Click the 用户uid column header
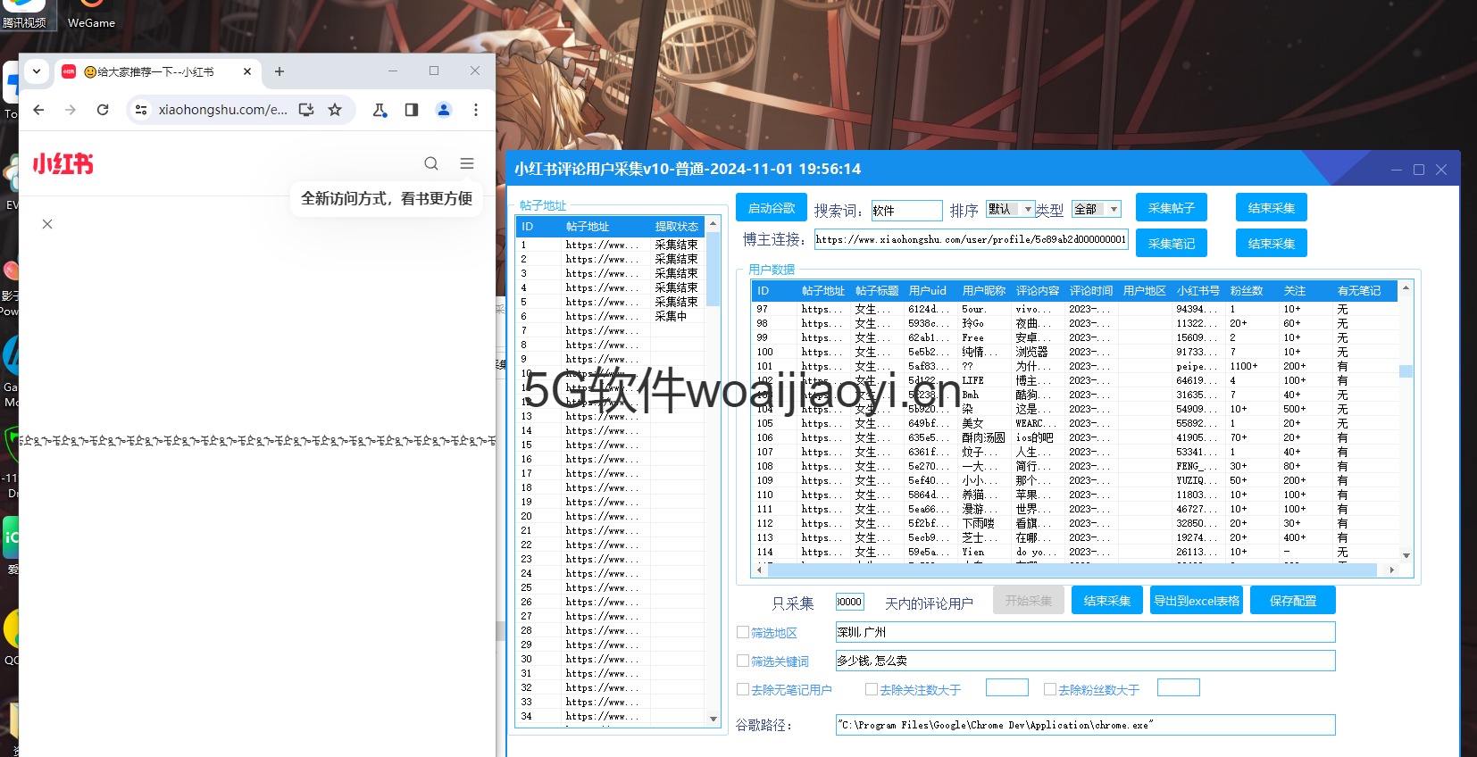Screen dimensions: 1477x757 pyautogui.click(x=930, y=291)
